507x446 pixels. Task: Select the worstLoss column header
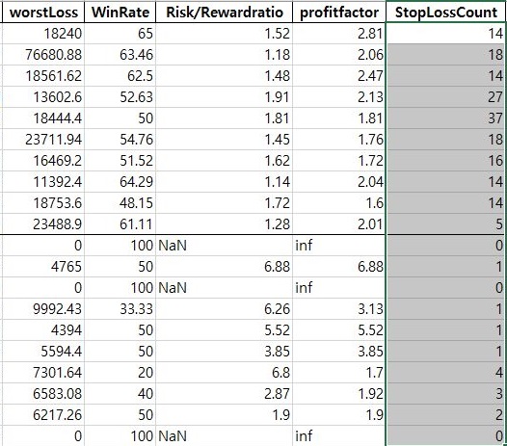click(x=43, y=13)
